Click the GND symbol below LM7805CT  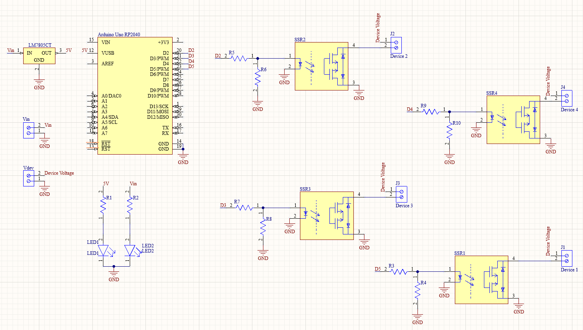click(x=39, y=83)
